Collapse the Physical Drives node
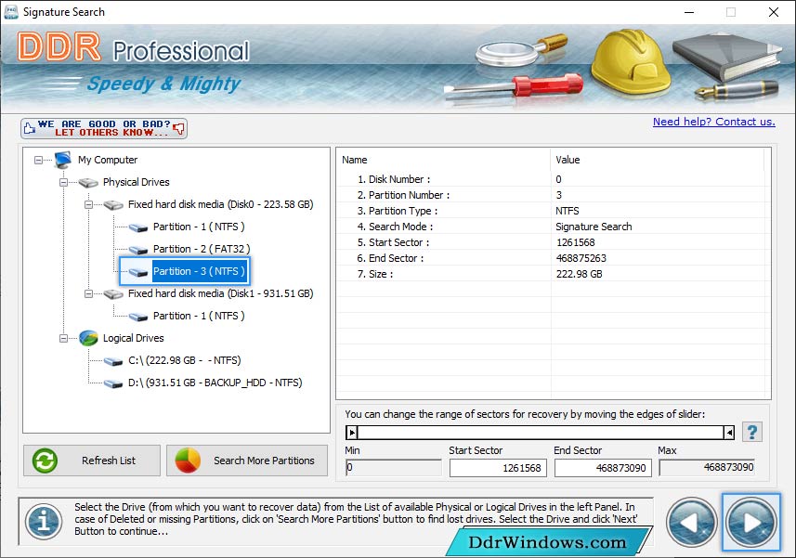The width and height of the screenshot is (796, 558). 63,183
